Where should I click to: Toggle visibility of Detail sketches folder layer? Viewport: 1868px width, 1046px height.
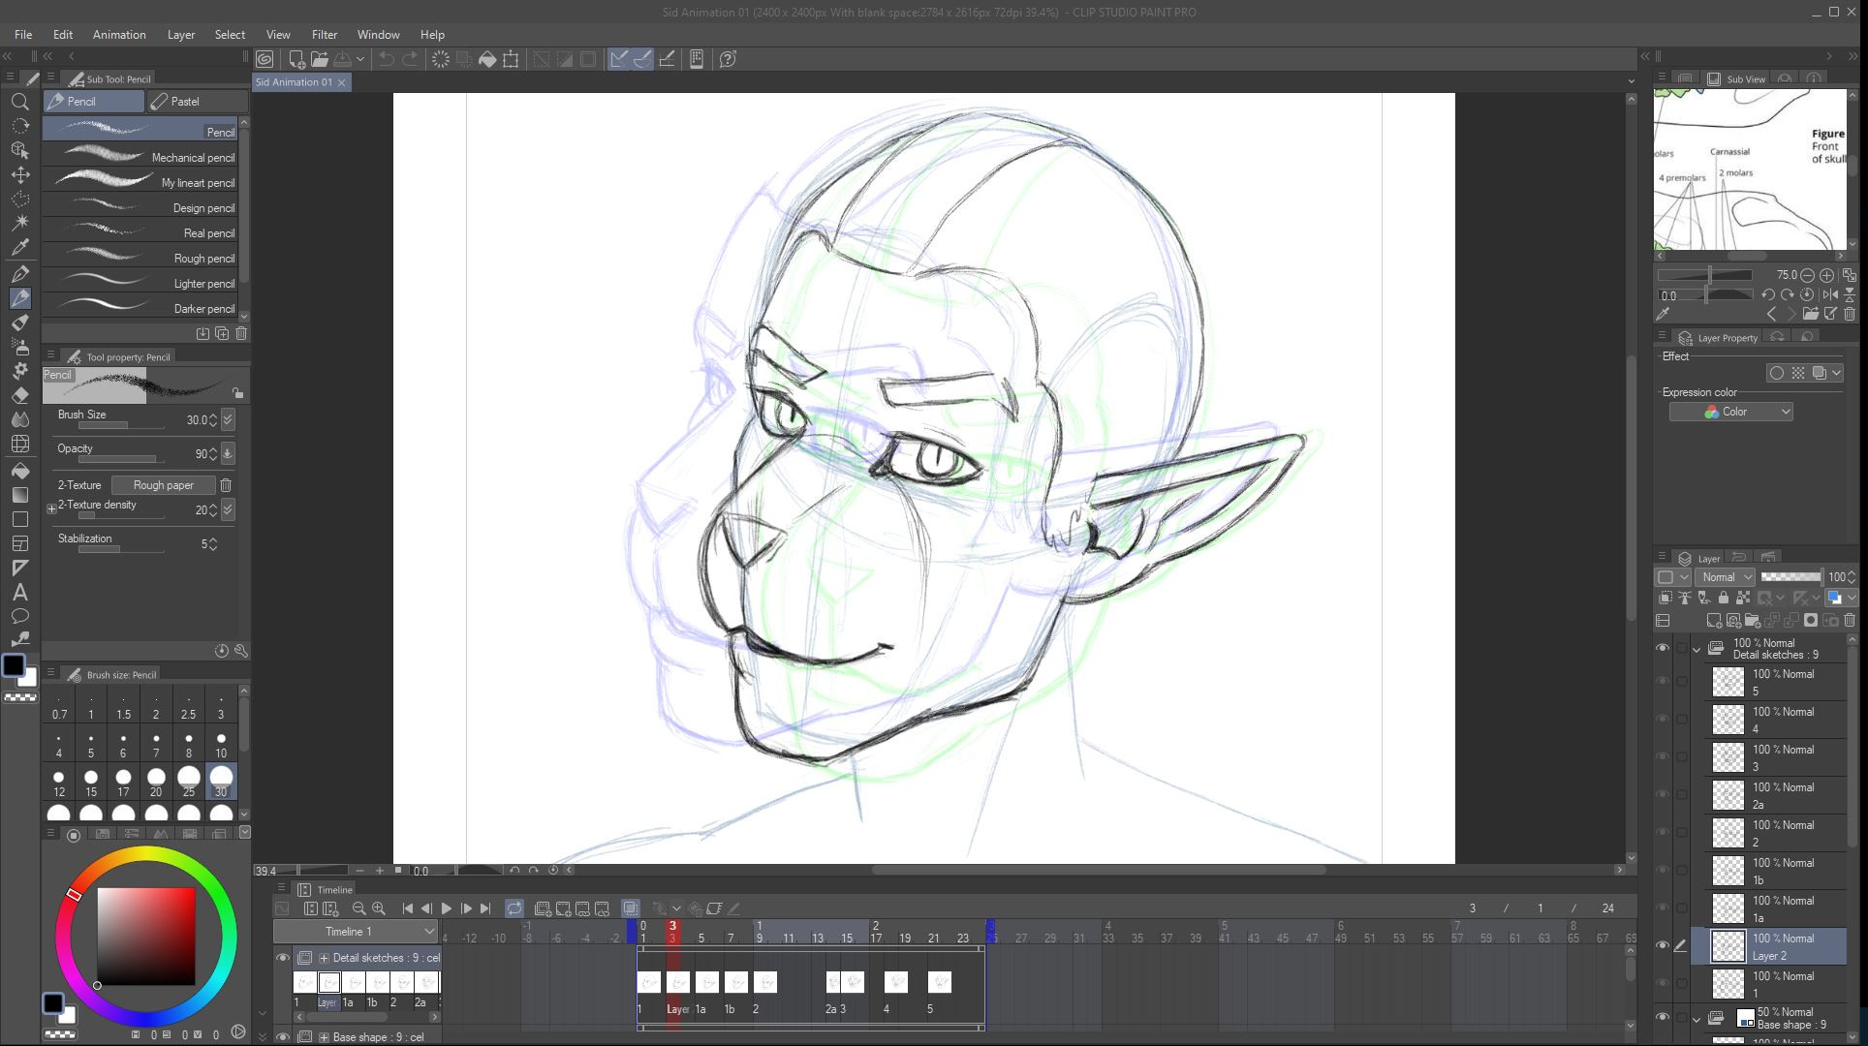pyautogui.click(x=1663, y=649)
